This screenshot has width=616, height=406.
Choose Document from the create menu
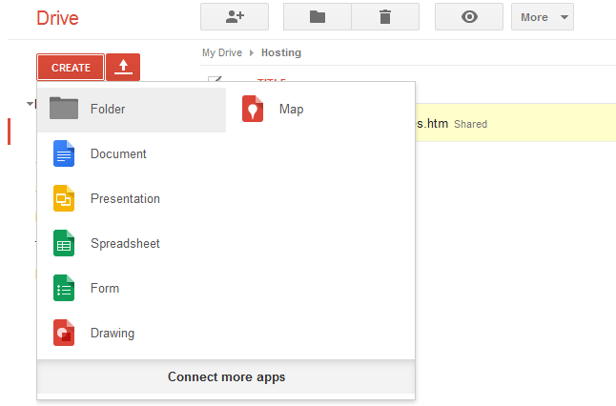(x=132, y=154)
